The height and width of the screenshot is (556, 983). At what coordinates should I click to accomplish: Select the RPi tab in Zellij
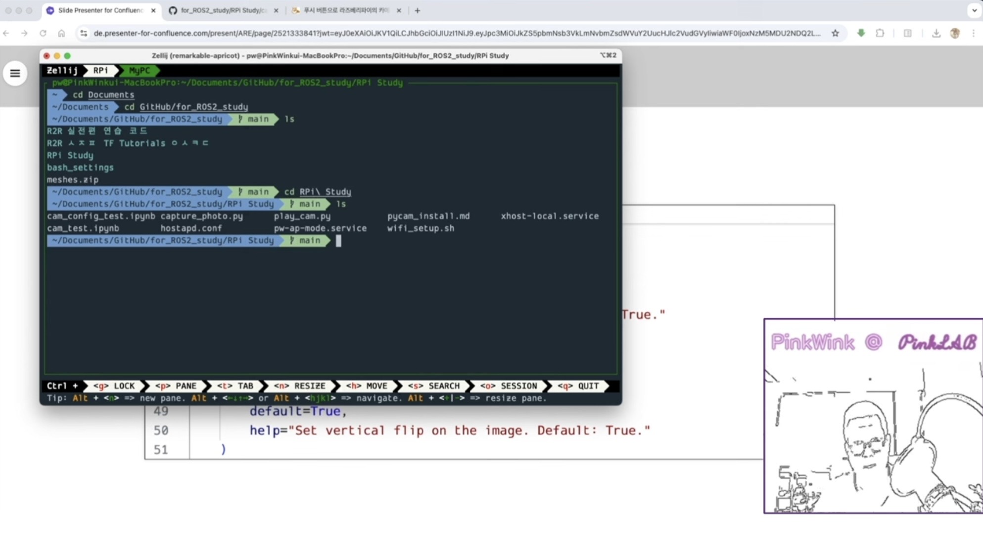[x=100, y=70]
